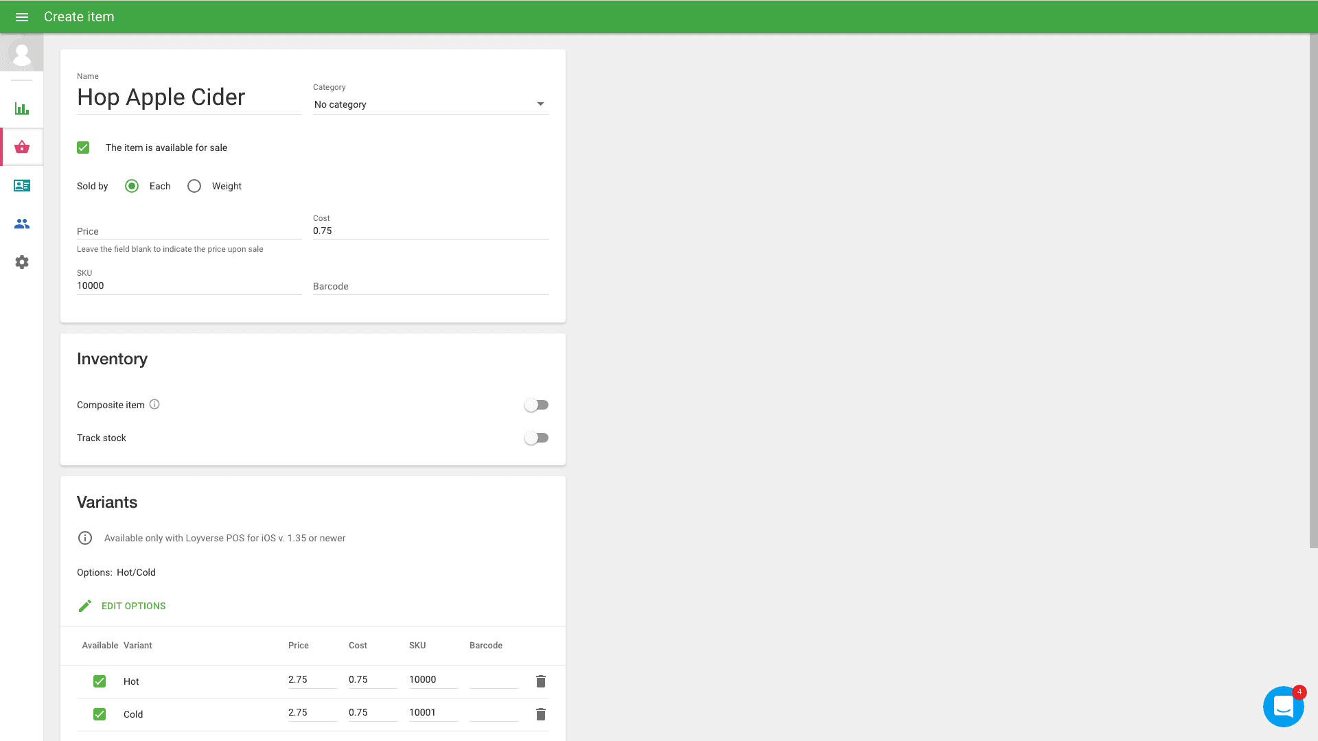Click the main Barcode input field

tap(431, 286)
